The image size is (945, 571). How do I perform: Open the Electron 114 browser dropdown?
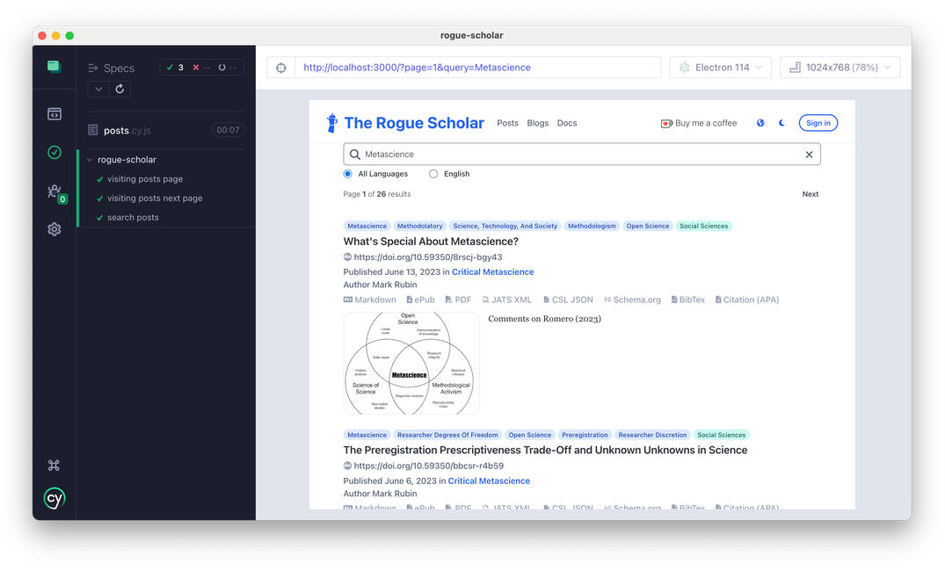coord(720,67)
